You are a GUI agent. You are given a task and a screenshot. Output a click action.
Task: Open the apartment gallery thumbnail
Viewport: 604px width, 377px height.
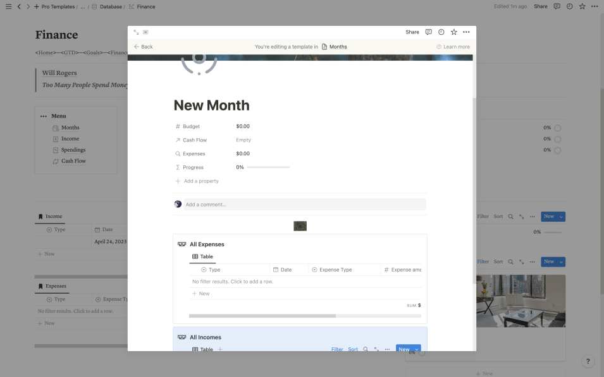(x=521, y=301)
